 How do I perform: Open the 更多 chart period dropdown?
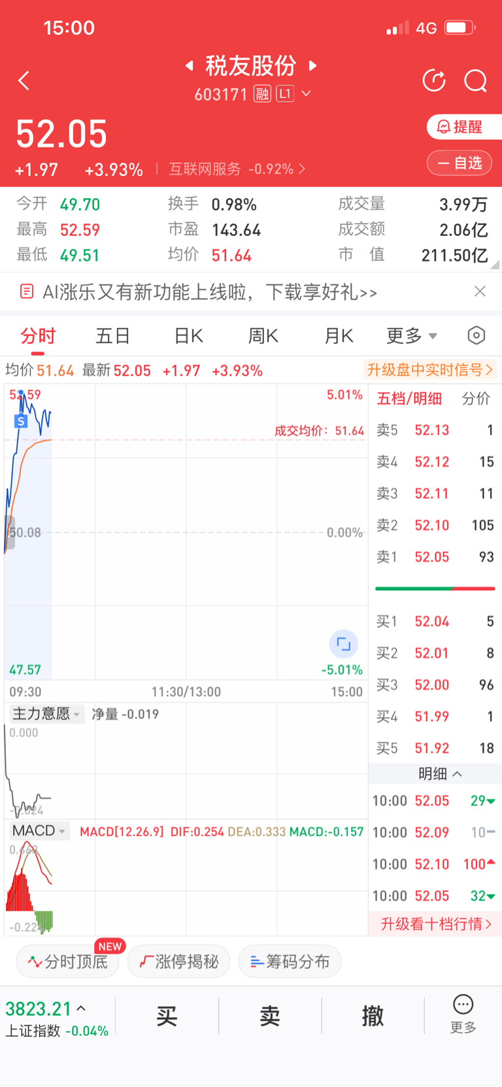411,336
